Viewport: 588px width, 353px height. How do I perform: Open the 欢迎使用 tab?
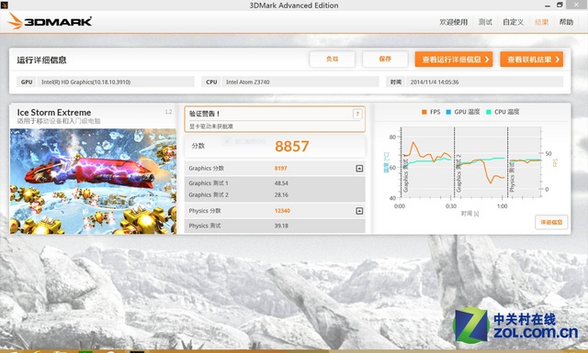pyautogui.click(x=453, y=22)
